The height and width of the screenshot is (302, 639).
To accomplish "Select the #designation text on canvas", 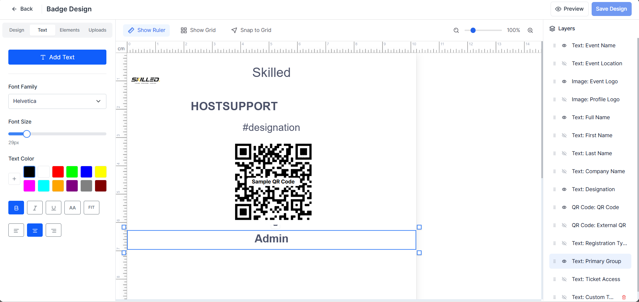I will pyautogui.click(x=271, y=128).
